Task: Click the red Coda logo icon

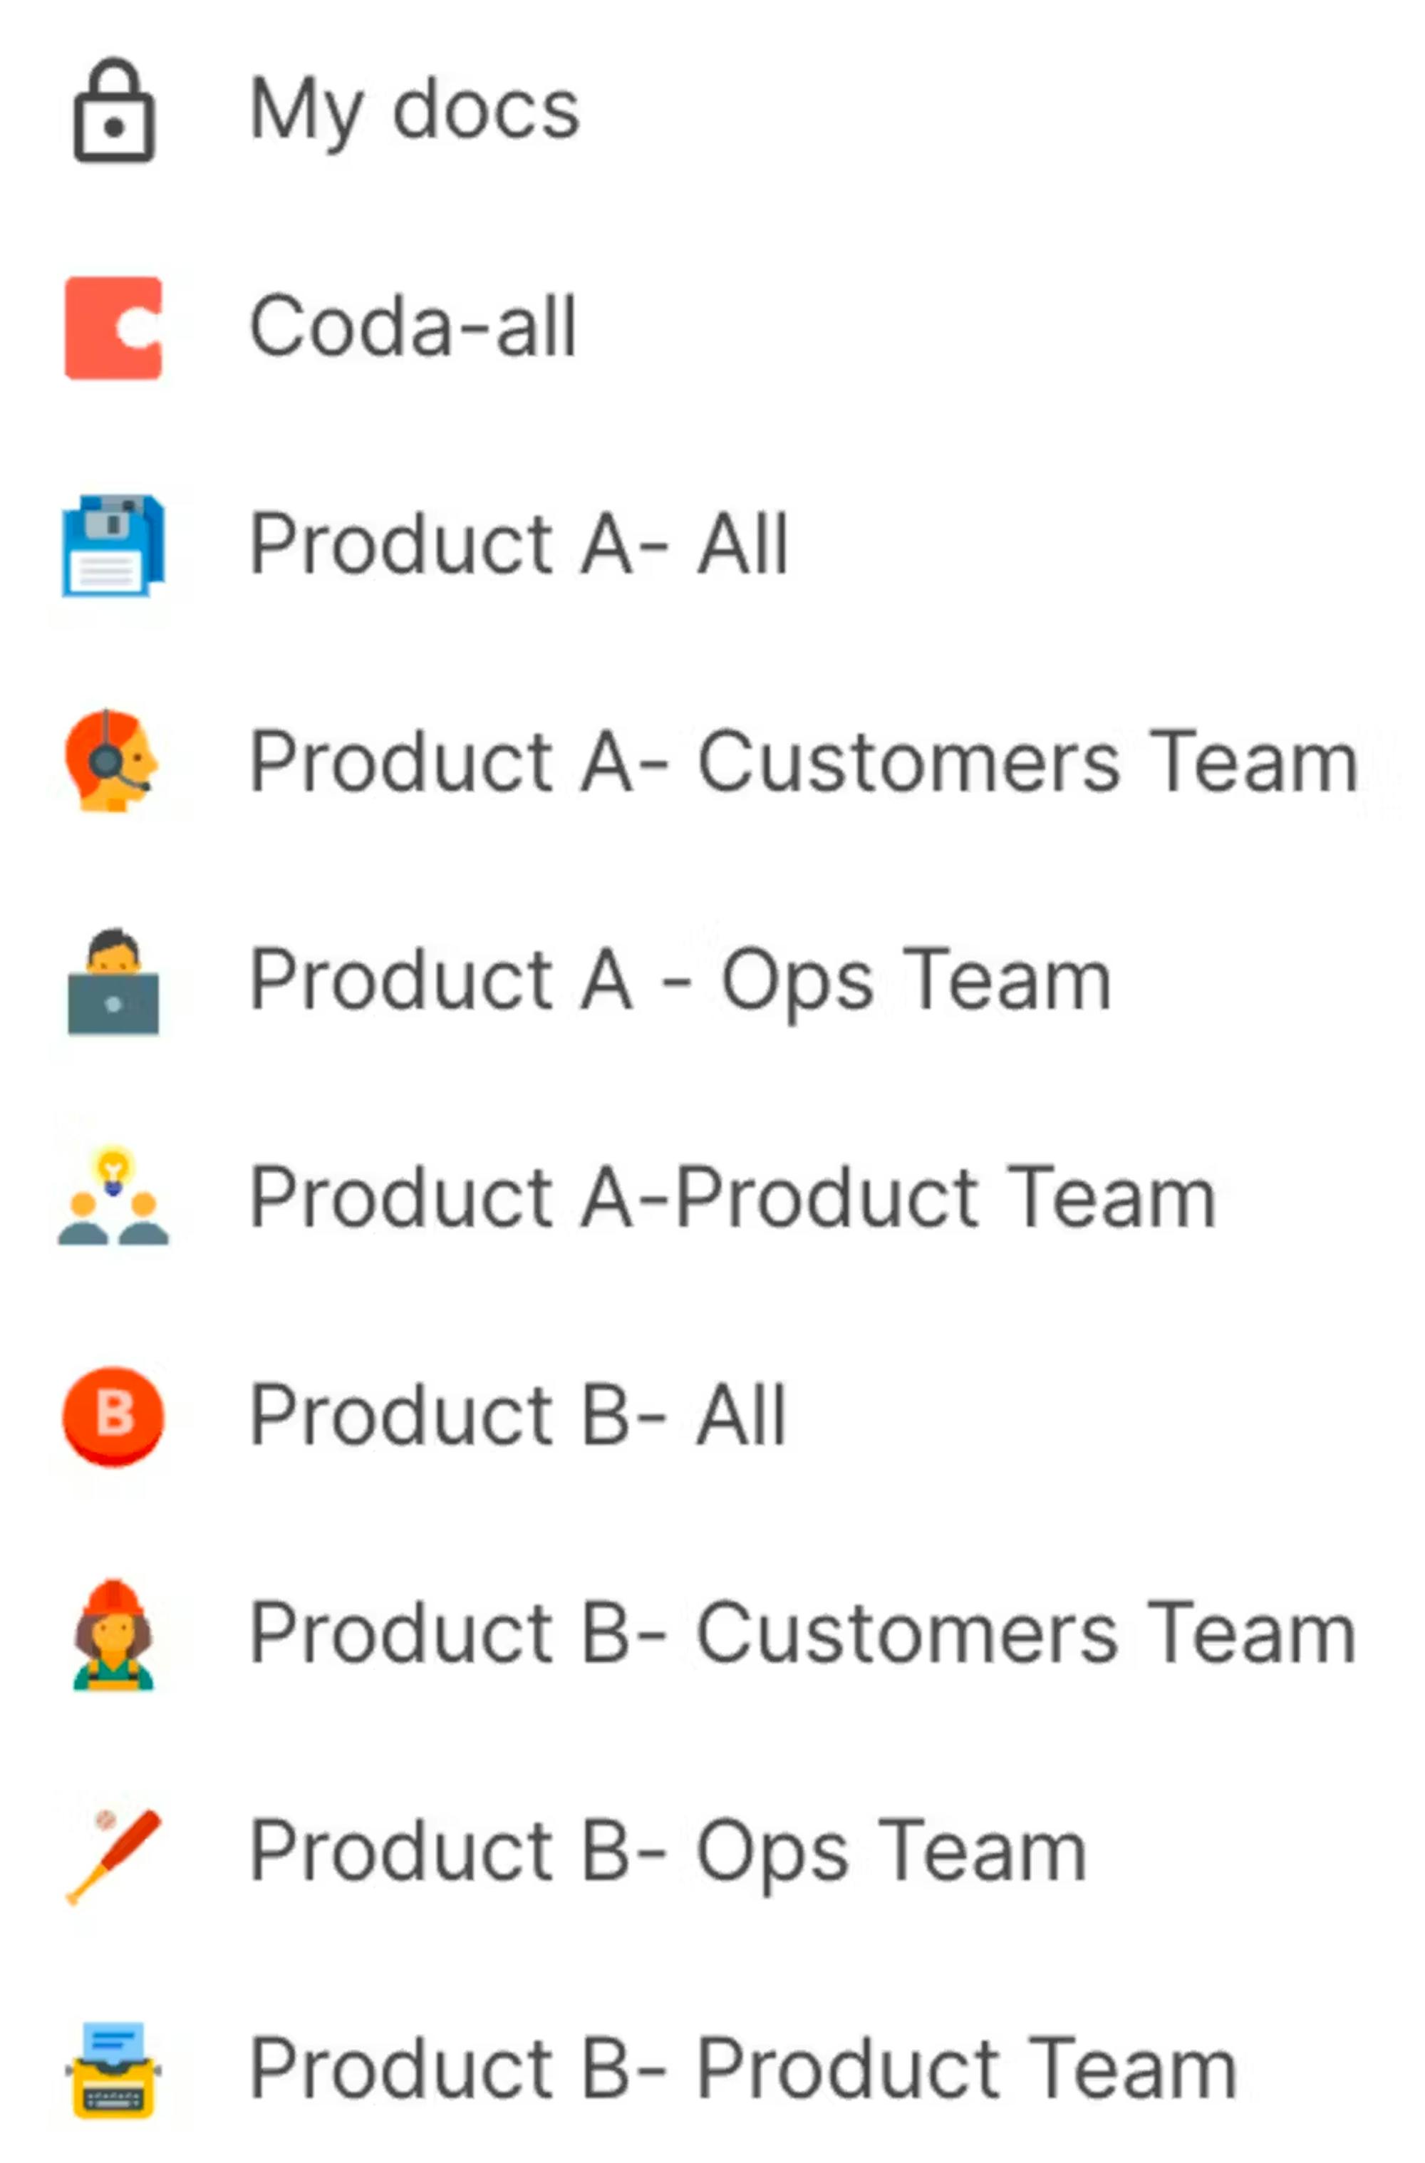Action: 113,327
